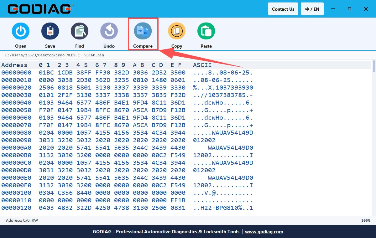The image size is (376, 238).
Task: Click the column header digit 0
Action: point(41,65)
